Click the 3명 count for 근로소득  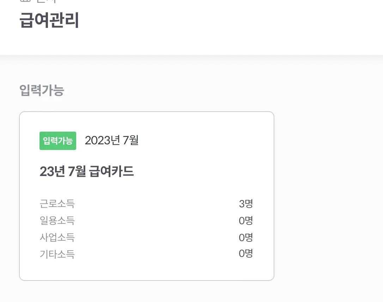(x=246, y=204)
